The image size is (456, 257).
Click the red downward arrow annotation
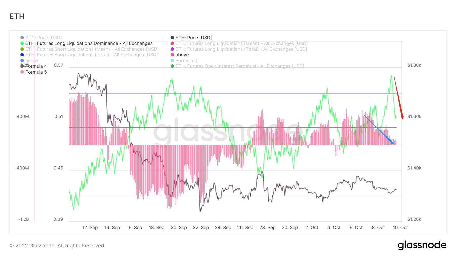398,97
